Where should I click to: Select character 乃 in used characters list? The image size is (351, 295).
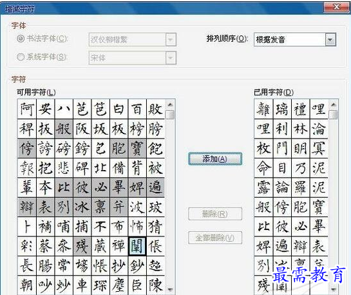[x=301, y=168]
